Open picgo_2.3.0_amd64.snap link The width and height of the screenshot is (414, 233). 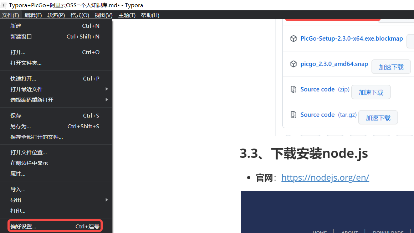[x=334, y=64]
